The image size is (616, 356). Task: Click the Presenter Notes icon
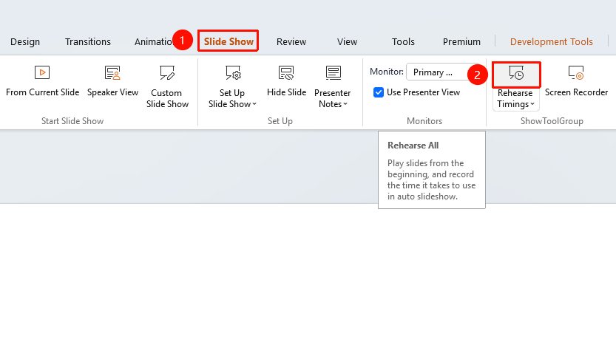(x=333, y=73)
